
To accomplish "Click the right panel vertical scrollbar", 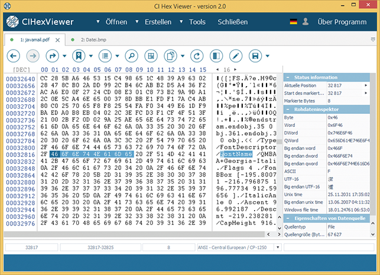I will click(x=373, y=144).
